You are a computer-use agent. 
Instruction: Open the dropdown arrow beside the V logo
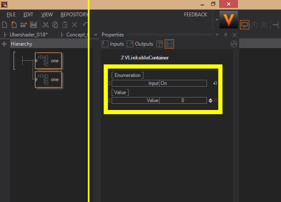[x=217, y=19]
